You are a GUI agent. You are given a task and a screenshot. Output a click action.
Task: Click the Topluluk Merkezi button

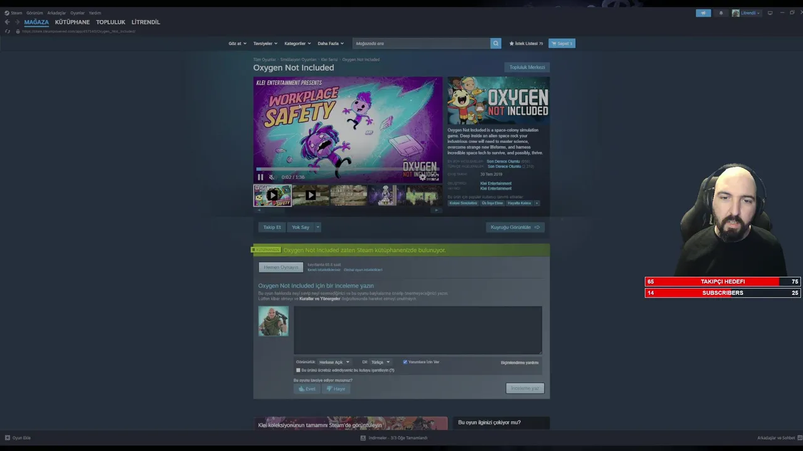coord(527,67)
